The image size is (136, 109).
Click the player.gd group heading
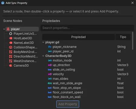[52, 42]
